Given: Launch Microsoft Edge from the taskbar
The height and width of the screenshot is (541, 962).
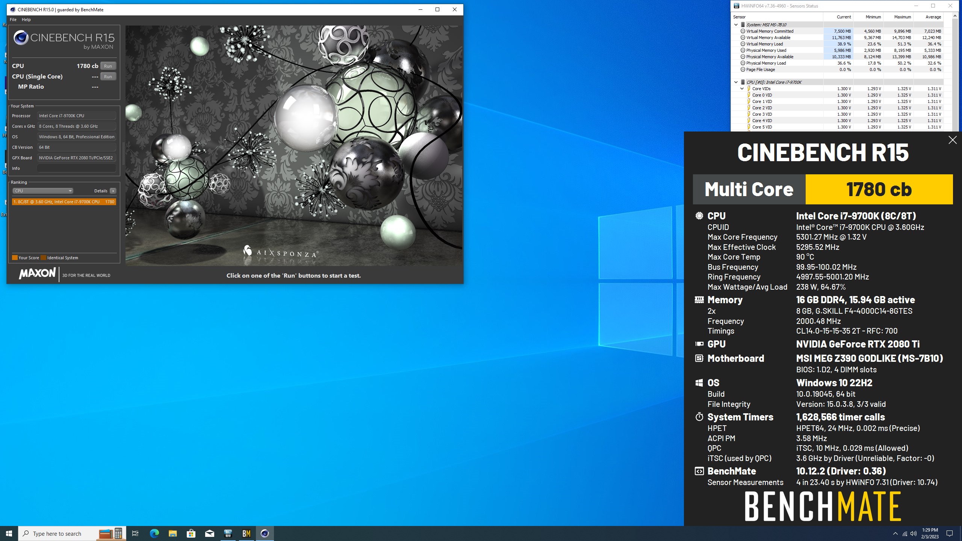Looking at the screenshot, I should pyautogui.click(x=154, y=533).
